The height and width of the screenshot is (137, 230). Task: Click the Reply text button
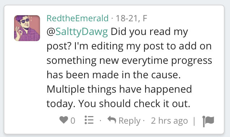130,121
